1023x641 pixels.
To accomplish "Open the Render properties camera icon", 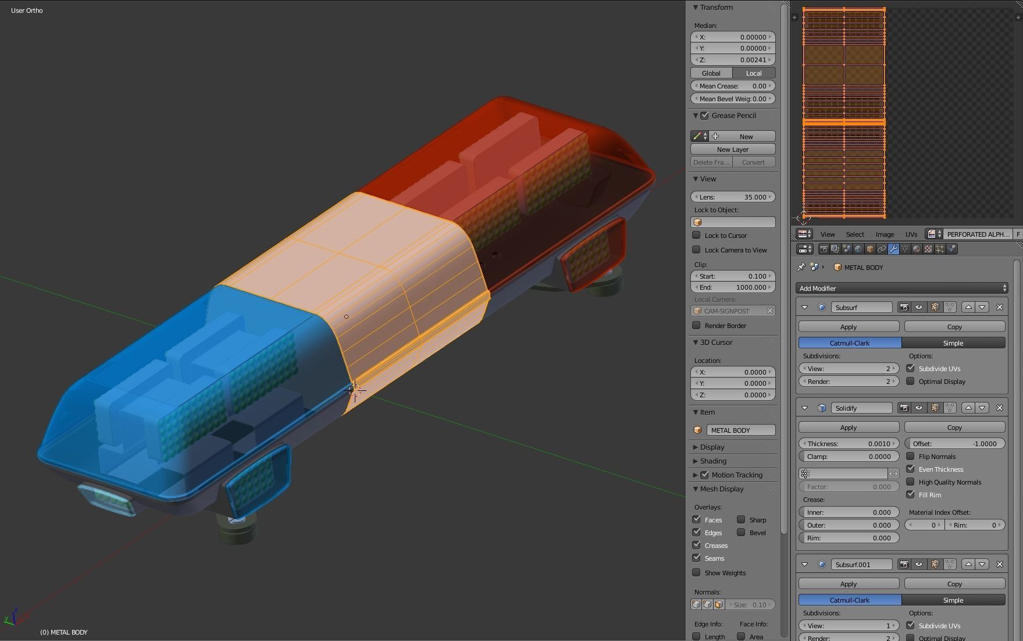I will click(824, 249).
